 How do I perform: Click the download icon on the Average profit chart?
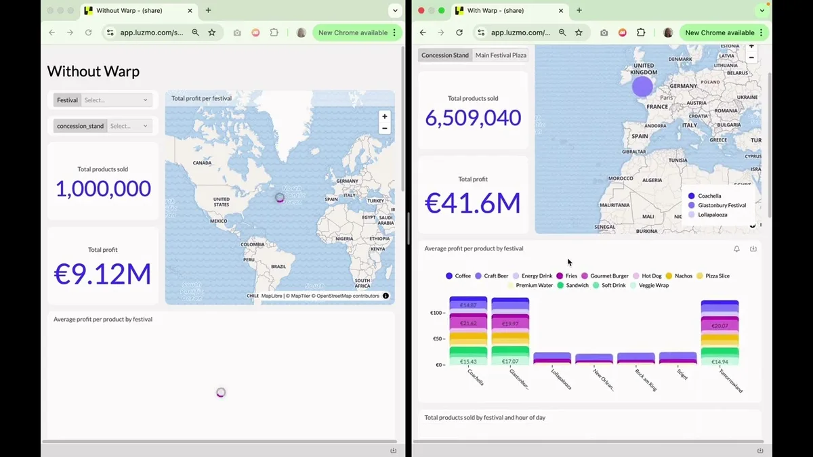click(753, 249)
